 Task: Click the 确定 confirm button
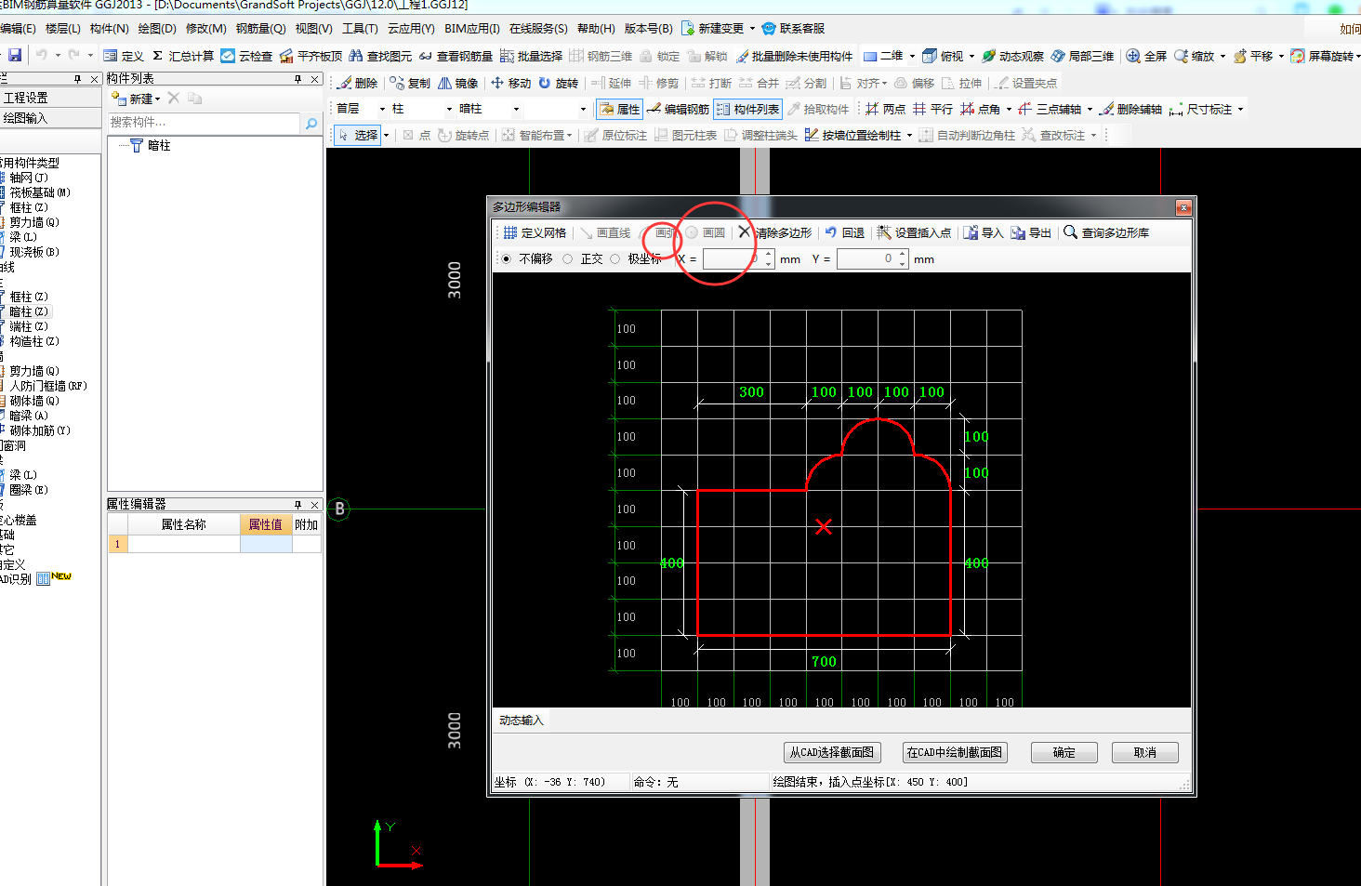click(x=1064, y=752)
